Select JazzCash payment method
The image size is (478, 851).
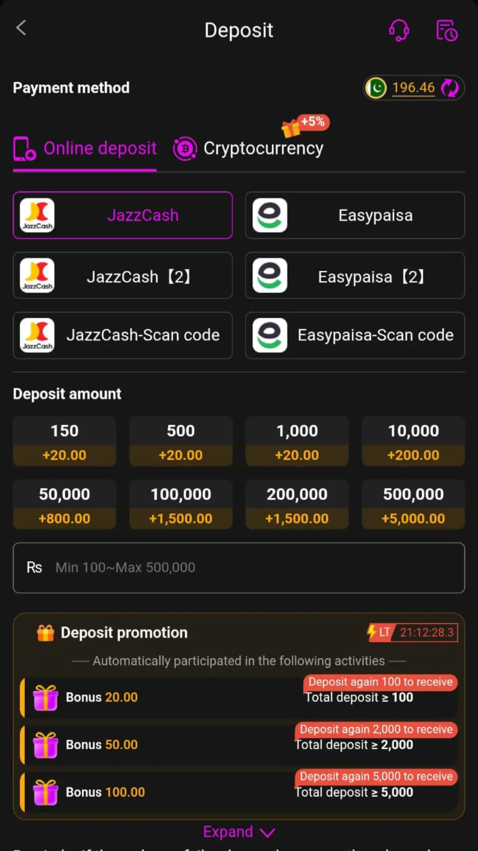click(123, 215)
